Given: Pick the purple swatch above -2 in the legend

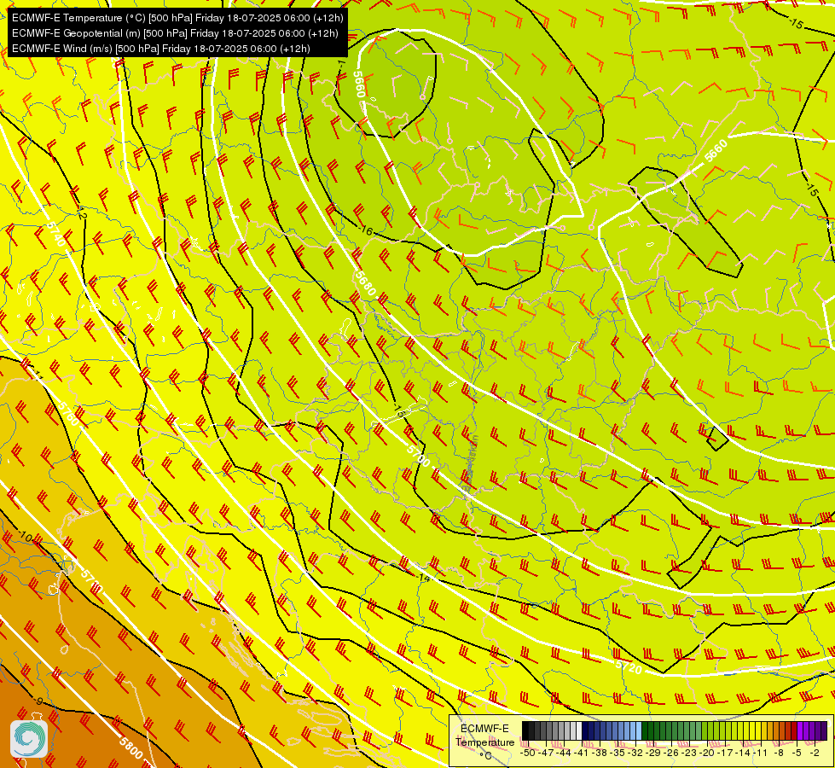Looking at the screenshot, I should (818, 731).
